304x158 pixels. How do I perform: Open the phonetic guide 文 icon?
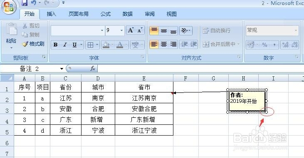point(135,45)
